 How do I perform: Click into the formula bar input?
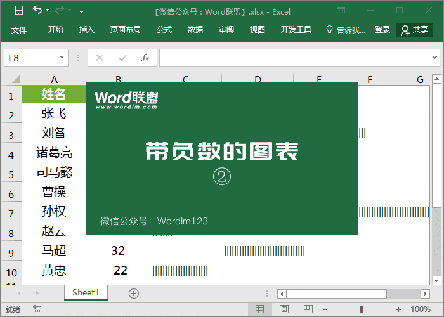[294, 58]
